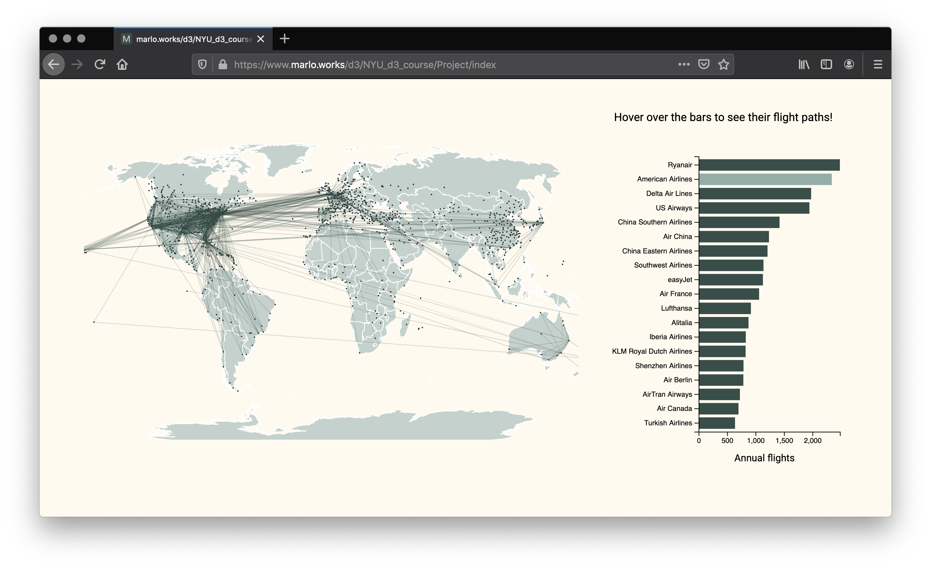The height and width of the screenshot is (569, 931).
Task: Close the marlo.works tab
Action: click(261, 39)
